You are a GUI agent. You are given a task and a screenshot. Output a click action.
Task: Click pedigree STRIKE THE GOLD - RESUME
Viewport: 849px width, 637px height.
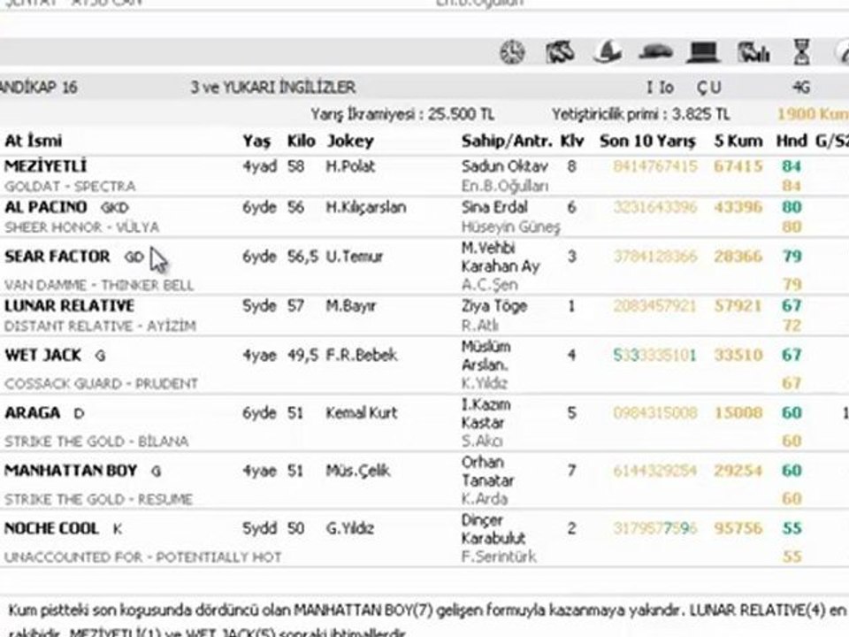pos(98,499)
